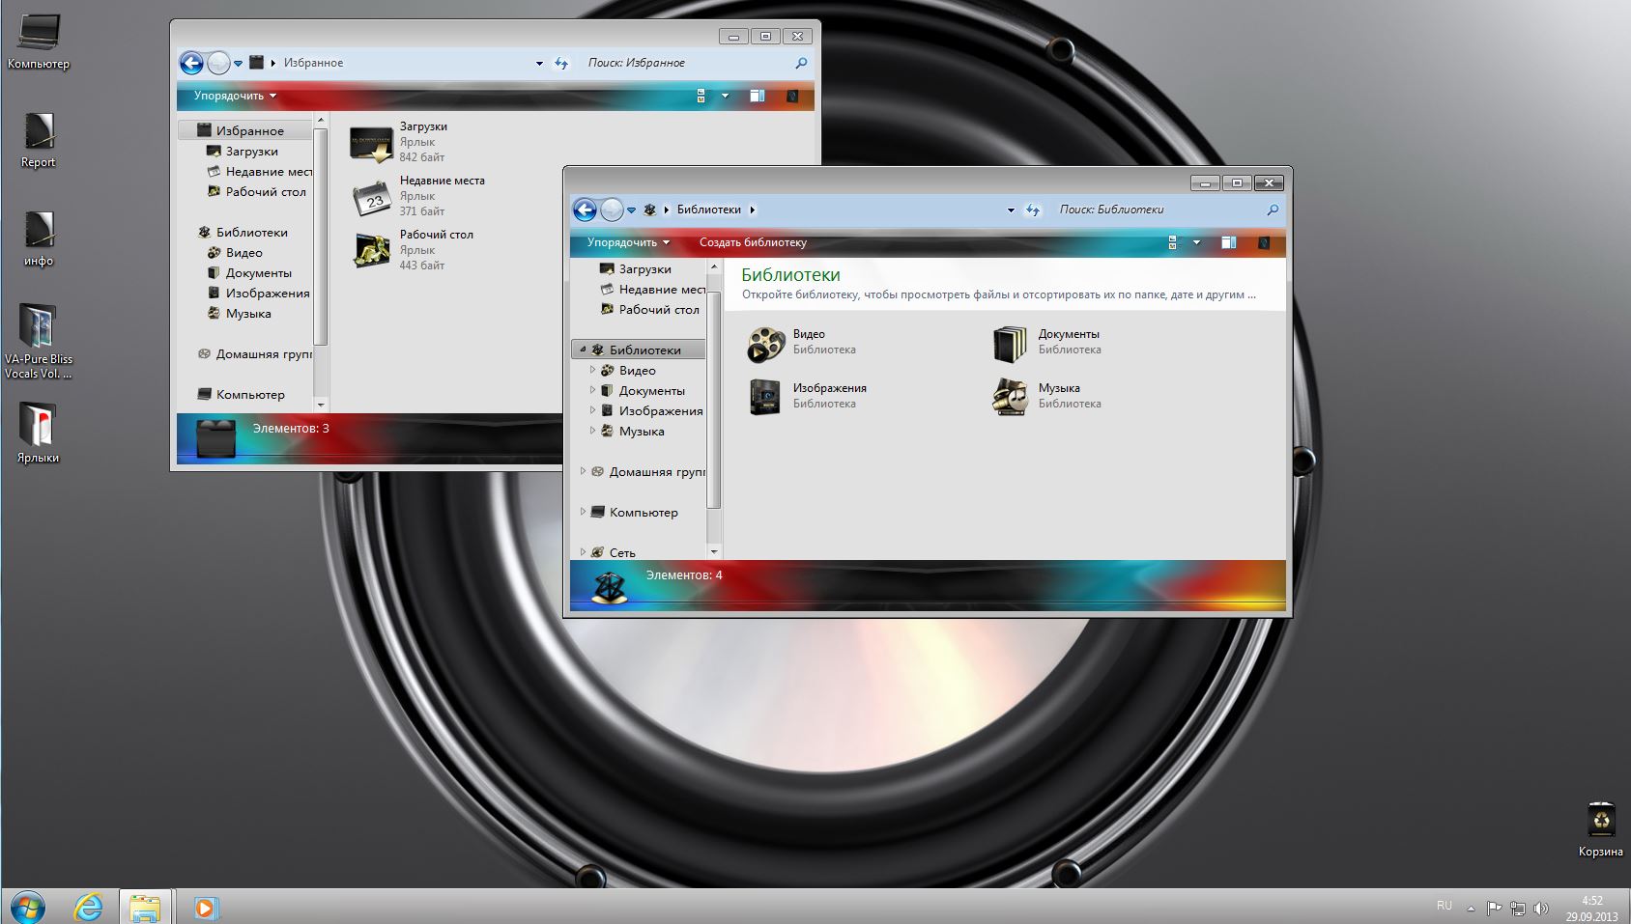Show hidden tray icons arrow

pos(1471,909)
